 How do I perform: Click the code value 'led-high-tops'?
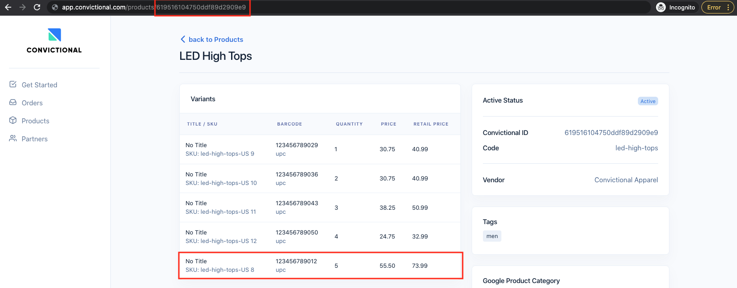pos(637,148)
